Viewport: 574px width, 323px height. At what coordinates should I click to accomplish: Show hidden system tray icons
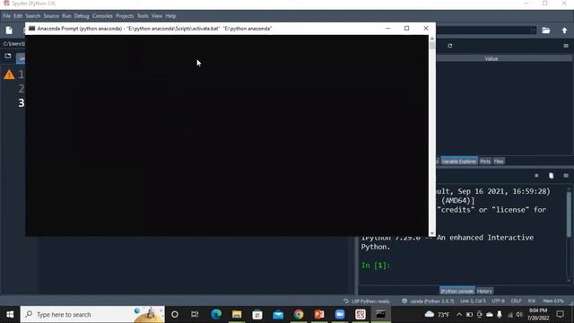[459, 315]
